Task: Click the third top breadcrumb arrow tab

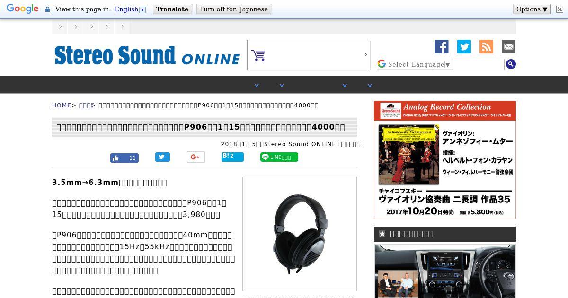Action: 91,27
